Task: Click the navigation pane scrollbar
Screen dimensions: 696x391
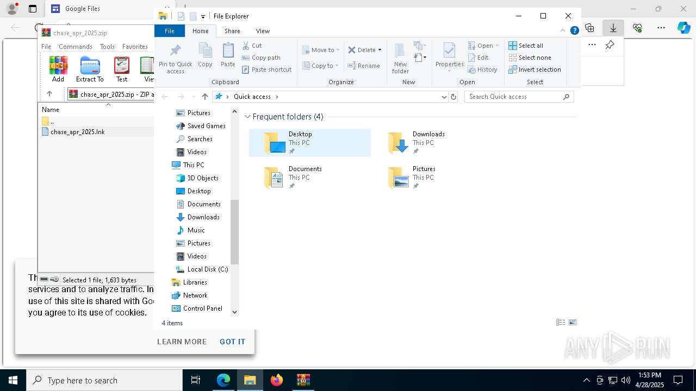Action: 234,232
